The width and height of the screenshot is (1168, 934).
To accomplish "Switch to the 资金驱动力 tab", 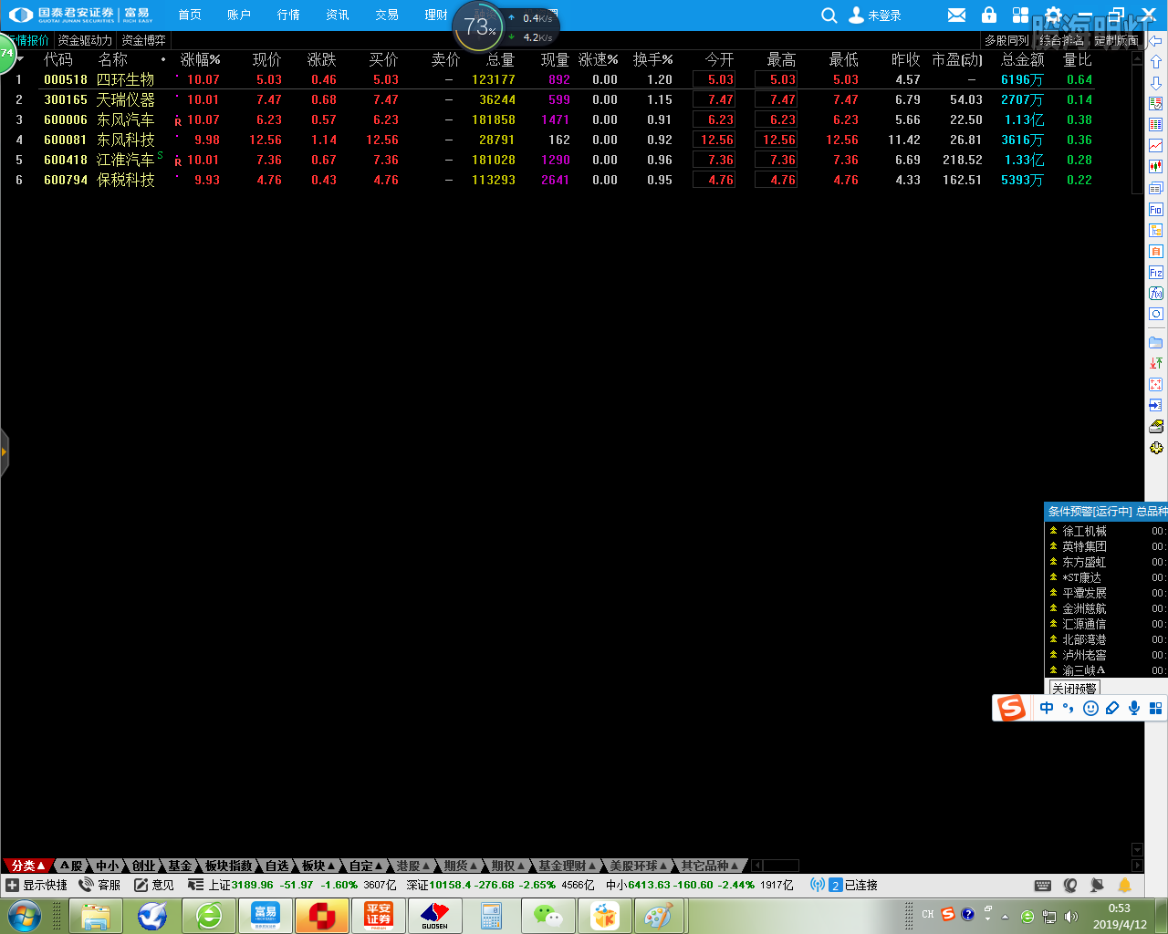I will click(85, 40).
